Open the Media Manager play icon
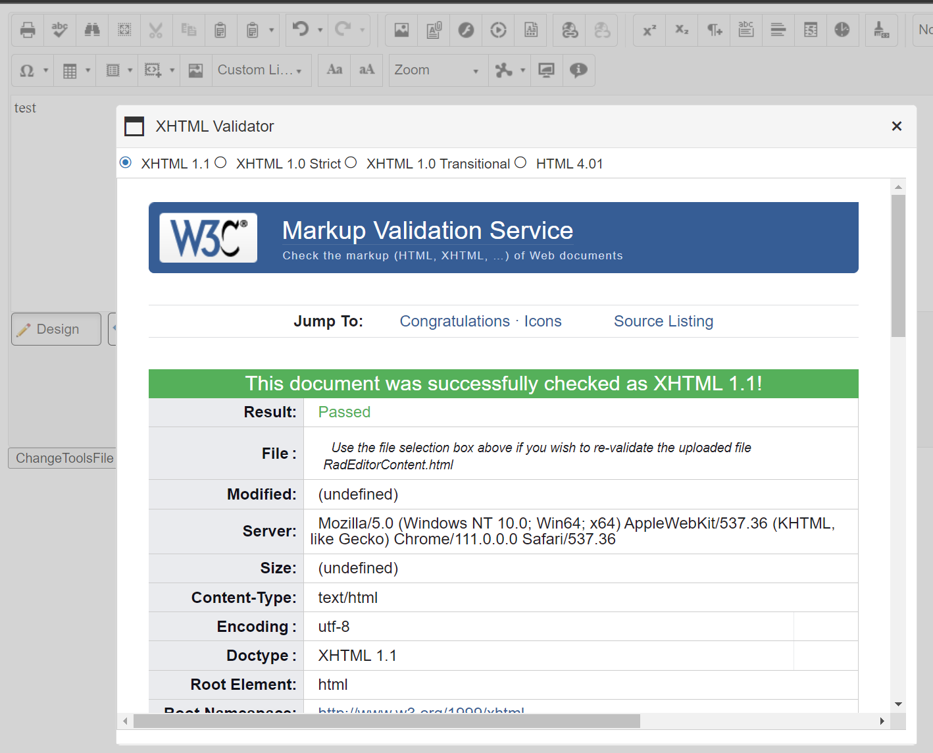This screenshot has width=933, height=753. (x=498, y=30)
